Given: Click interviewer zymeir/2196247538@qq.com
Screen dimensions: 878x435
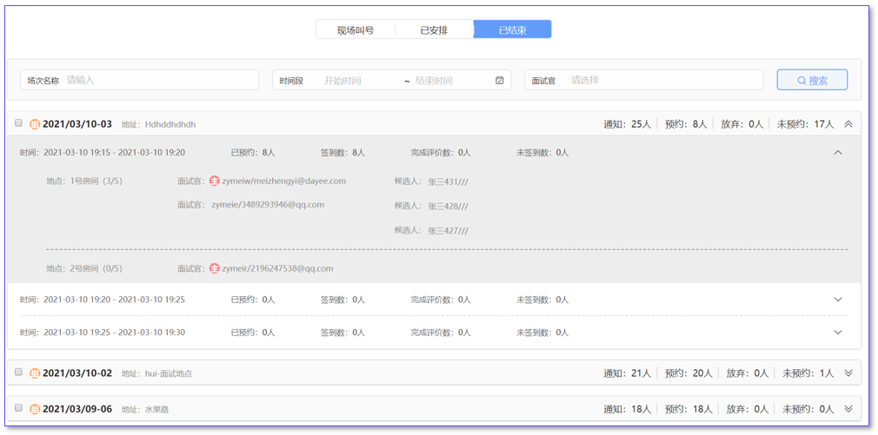Looking at the screenshot, I should [x=277, y=268].
